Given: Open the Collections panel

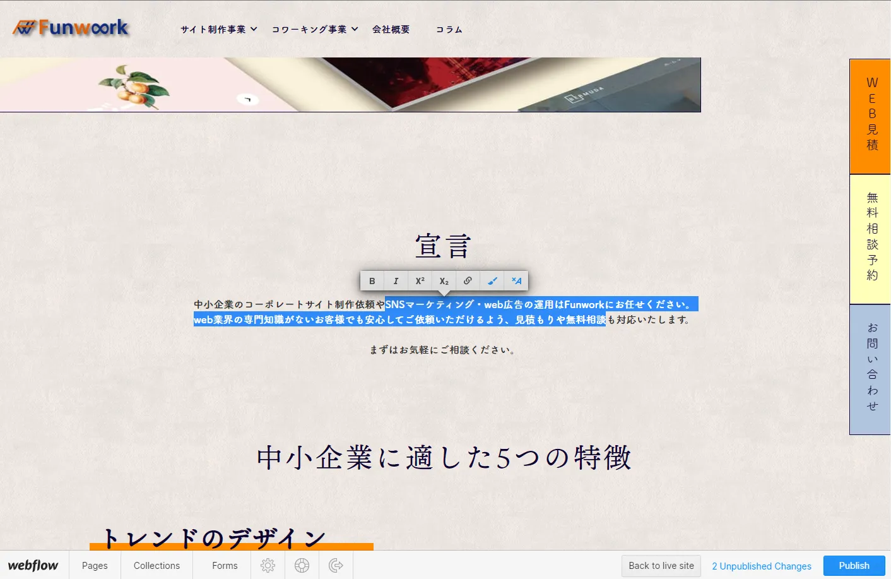Looking at the screenshot, I should (156, 565).
